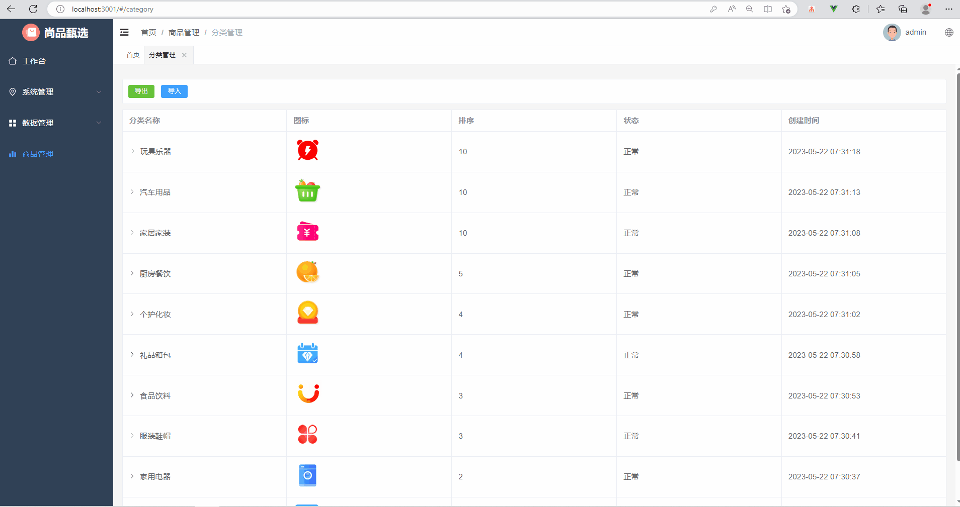Expand the 食品饮料 category row
Image resolution: width=960 pixels, height=507 pixels.
coord(132,395)
